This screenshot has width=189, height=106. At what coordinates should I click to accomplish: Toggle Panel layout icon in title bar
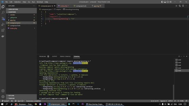(x=165, y=2)
